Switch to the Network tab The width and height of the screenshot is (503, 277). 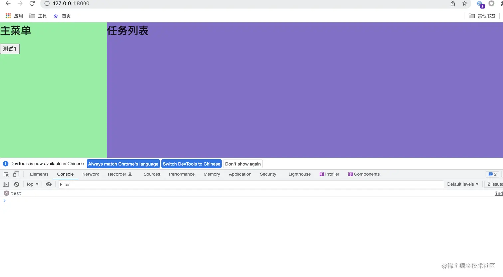(91, 174)
